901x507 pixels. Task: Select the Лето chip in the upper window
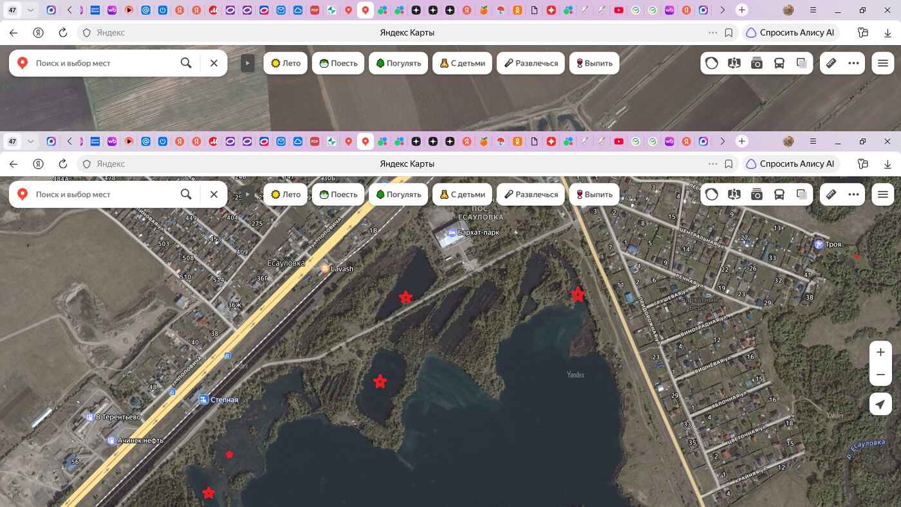[286, 63]
